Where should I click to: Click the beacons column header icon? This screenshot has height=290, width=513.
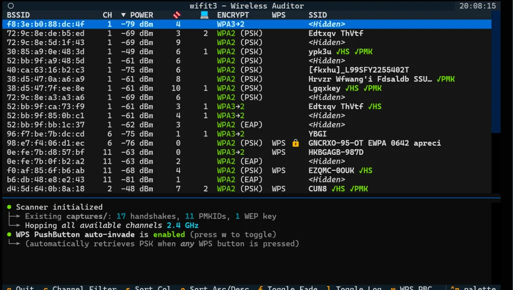tap(177, 15)
